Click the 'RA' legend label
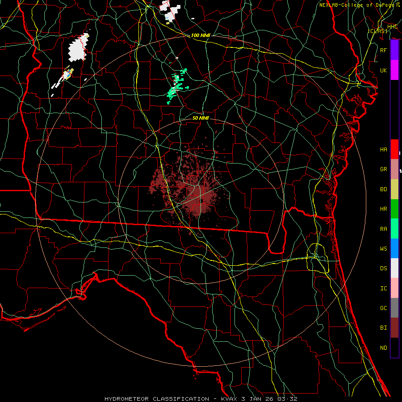This screenshot has height=402, width=402. 383,229
